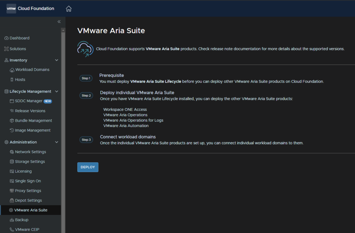Click the 'VMware Aria Suite' page title
The height and width of the screenshot is (233, 355).
tap(111, 31)
